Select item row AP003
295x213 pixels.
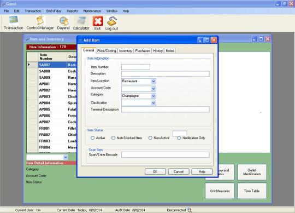[x=52, y=96]
